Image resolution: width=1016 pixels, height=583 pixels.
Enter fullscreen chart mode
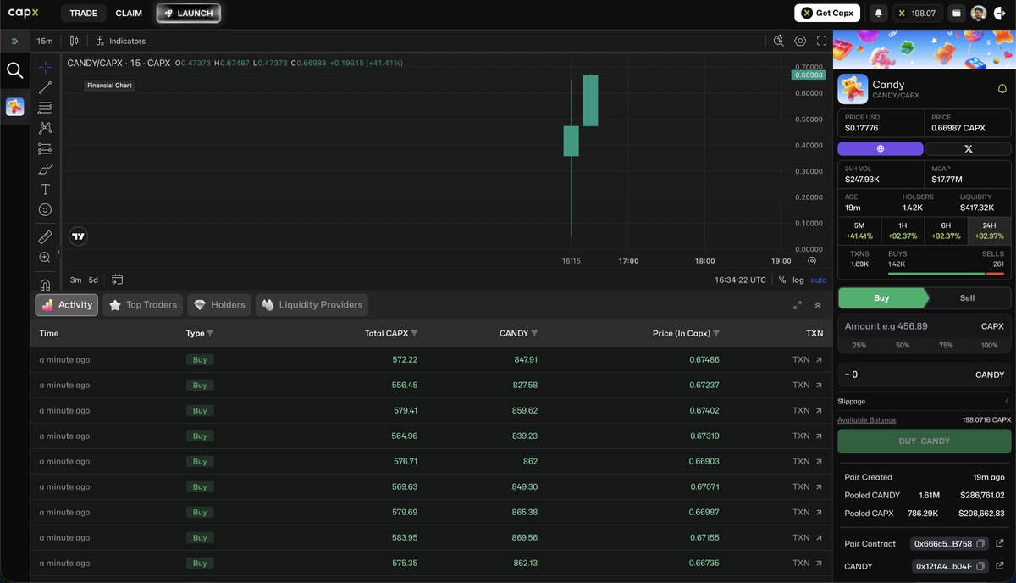coord(822,41)
